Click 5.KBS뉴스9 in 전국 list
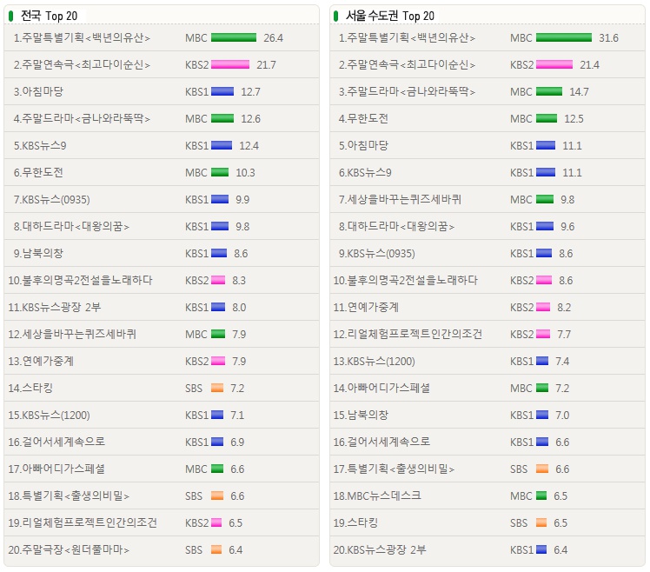Viewport: 650px width, 572px height. click(40, 145)
